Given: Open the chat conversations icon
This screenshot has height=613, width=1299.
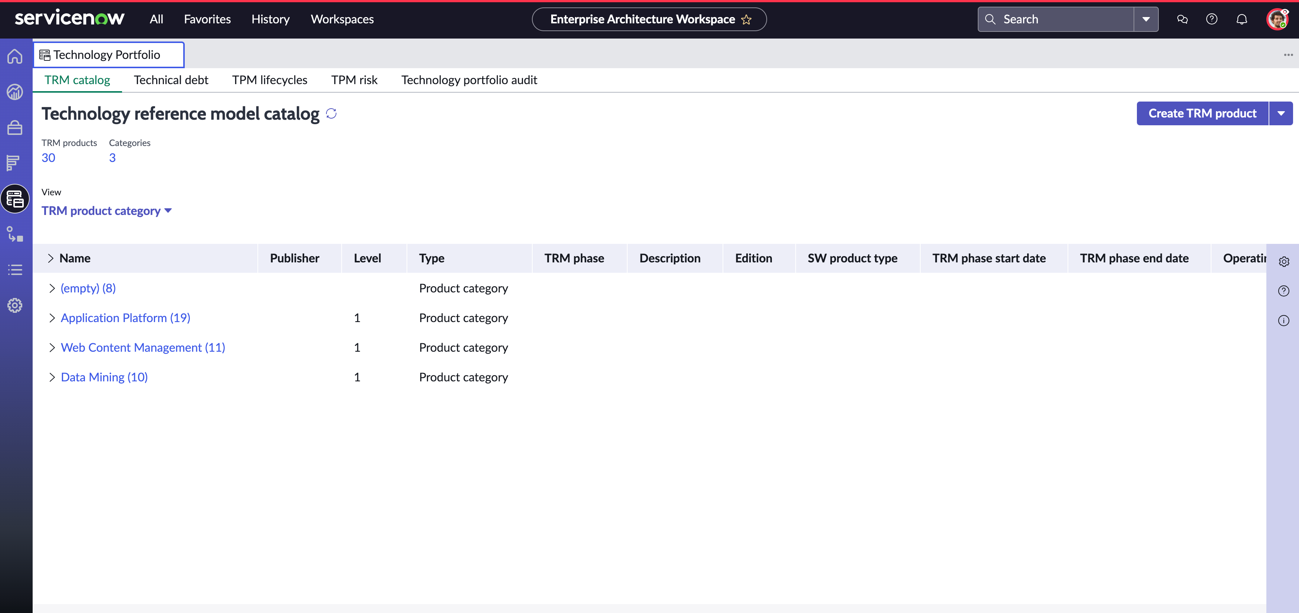Looking at the screenshot, I should (1182, 19).
